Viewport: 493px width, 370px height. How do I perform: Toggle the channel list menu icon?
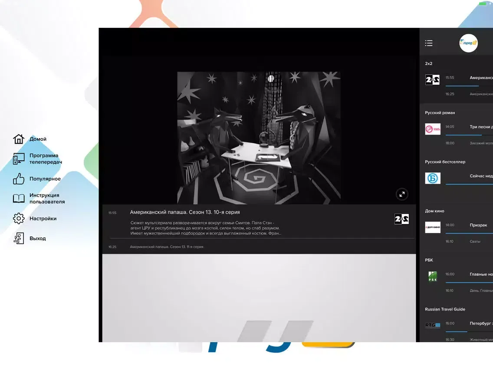[x=428, y=43]
